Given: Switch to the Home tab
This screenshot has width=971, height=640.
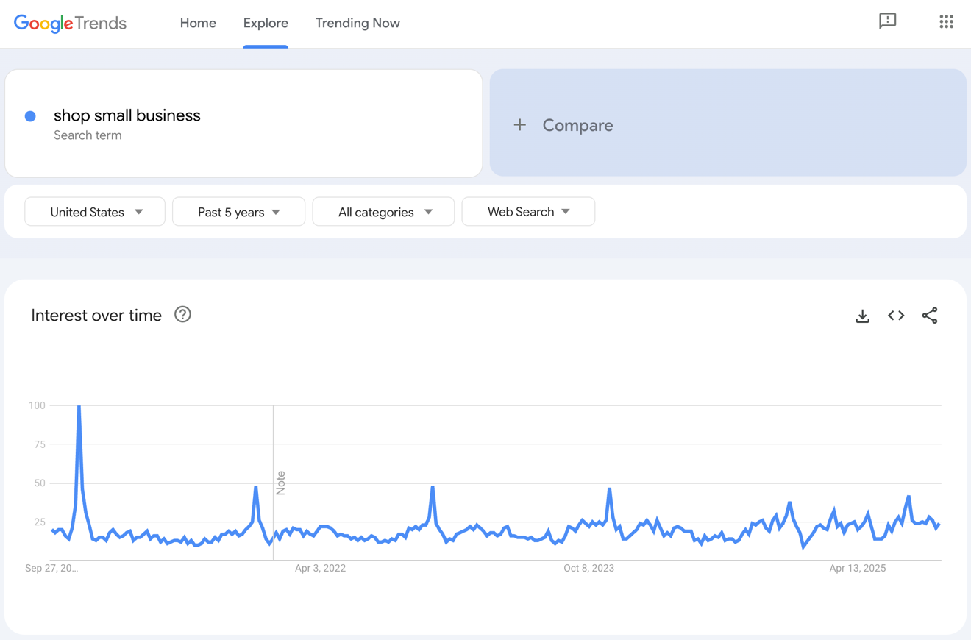Looking at the screenshot, I should pyautogui.click(x=198, y=23).
